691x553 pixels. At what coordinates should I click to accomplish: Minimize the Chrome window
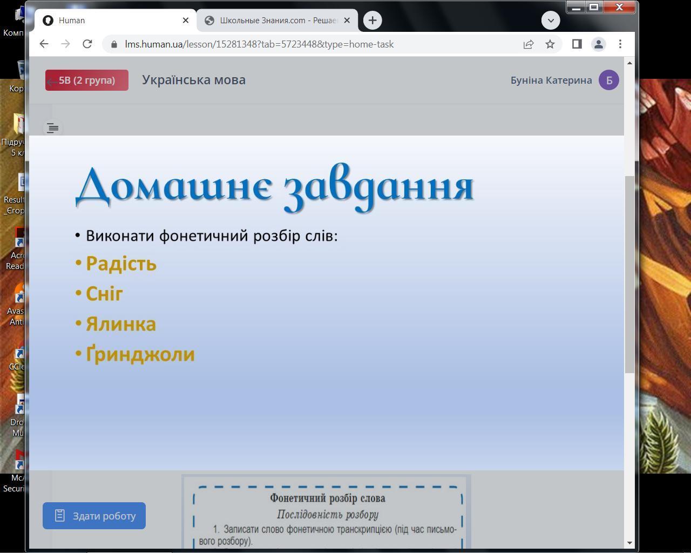pos(576,7)
